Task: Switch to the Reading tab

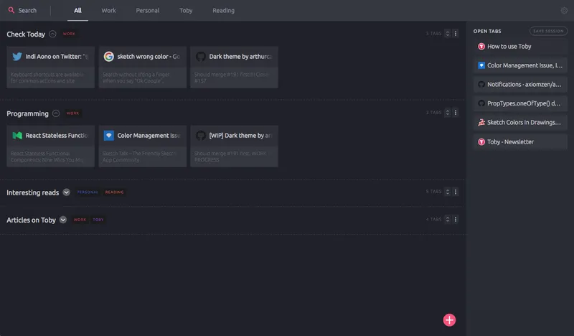Action: 223,11
